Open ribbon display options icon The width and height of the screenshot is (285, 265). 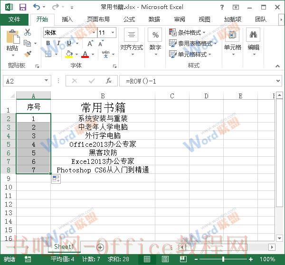[x=236, y=7]
